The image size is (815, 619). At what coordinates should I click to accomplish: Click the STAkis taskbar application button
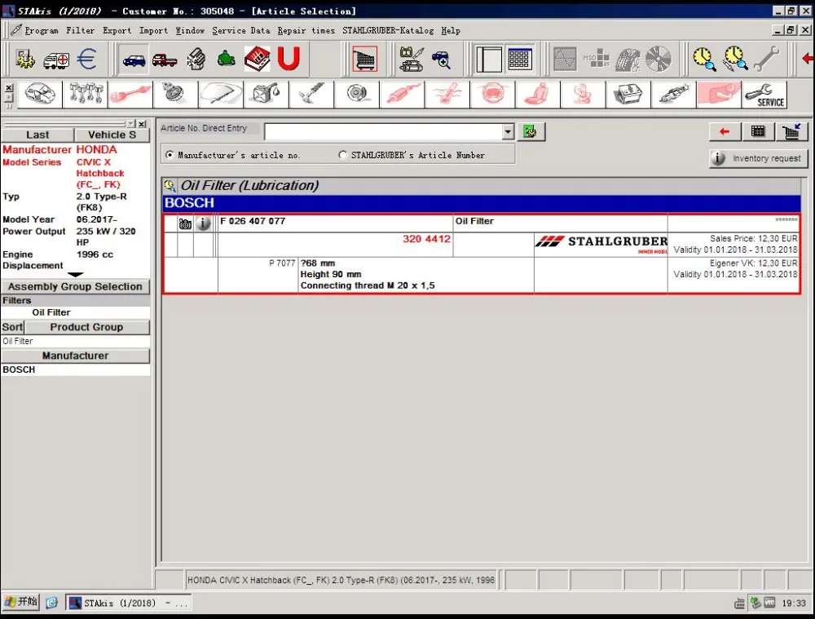[127, 603]
